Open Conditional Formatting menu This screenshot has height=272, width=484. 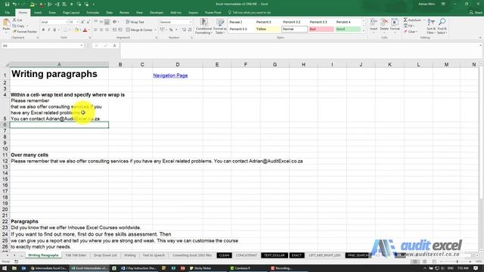[x=203, y=26]
